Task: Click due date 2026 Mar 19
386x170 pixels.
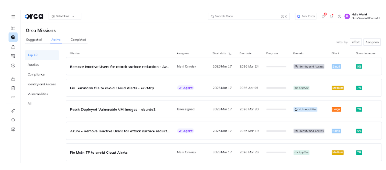Action: tap(249, 131)
